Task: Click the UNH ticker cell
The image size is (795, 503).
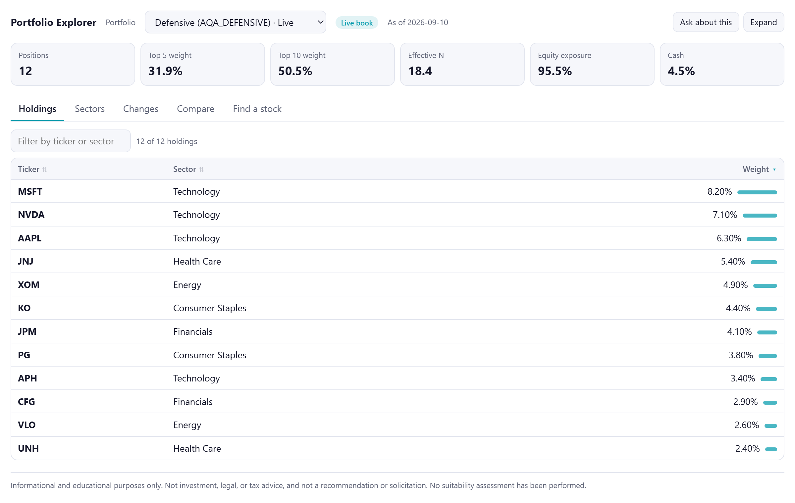Action: [x=28, y=449]
